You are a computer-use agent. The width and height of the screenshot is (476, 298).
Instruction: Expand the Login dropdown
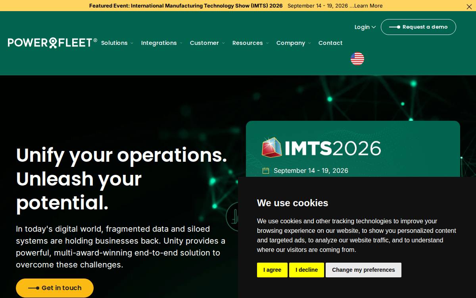(x=365, y=27)
